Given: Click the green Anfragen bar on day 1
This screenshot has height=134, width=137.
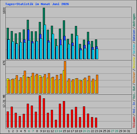Looking at the screenshot, I should coord(8,33).
